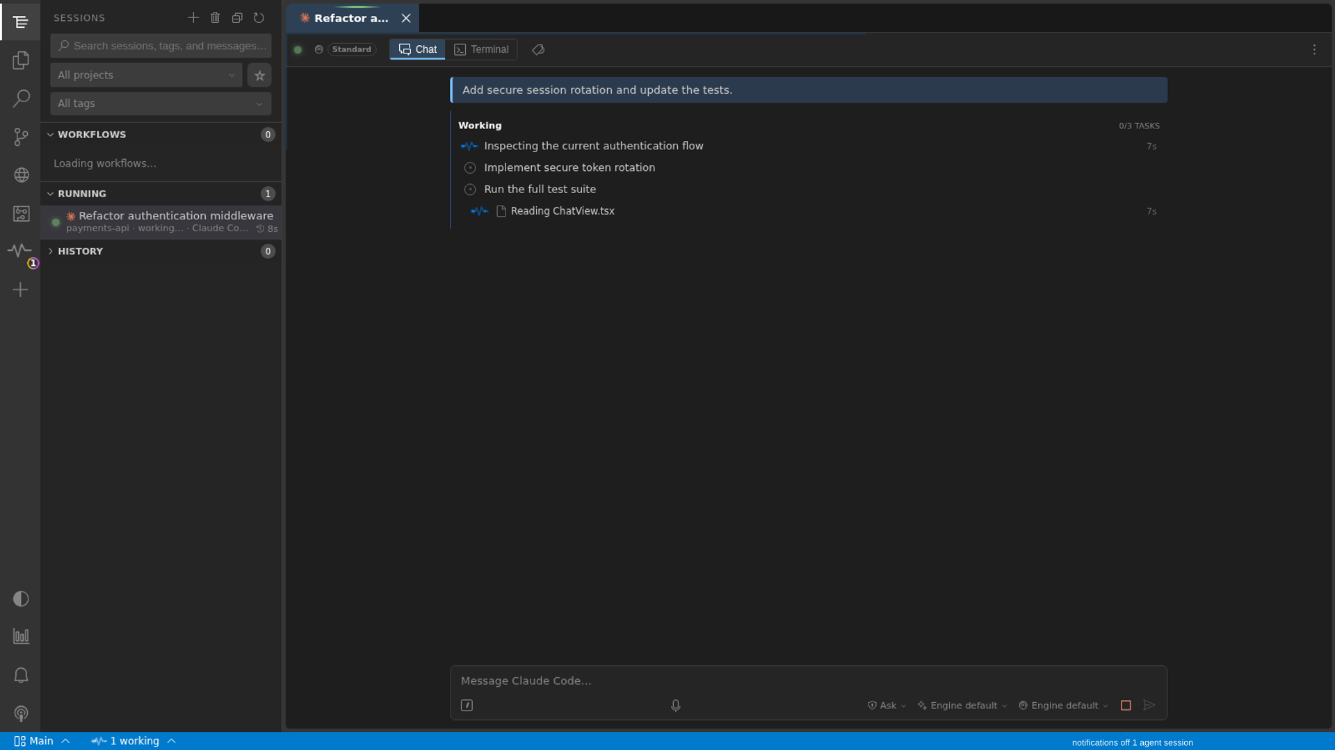Screen dimensions: 1335x750
Task: Click the plus icon in activity bar
Action: point(21,290)
